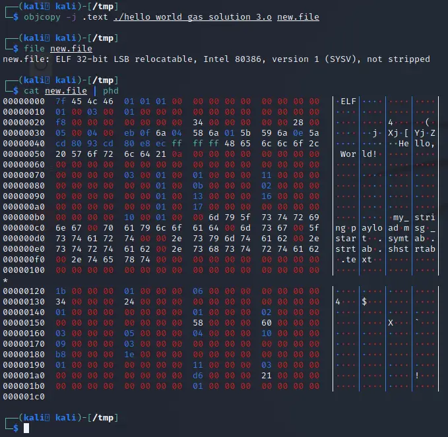Screen dimensions: 448x437
Task: Click offset 00000000 in hex dump
Action: pyautogui.click(x=24, y=102)
